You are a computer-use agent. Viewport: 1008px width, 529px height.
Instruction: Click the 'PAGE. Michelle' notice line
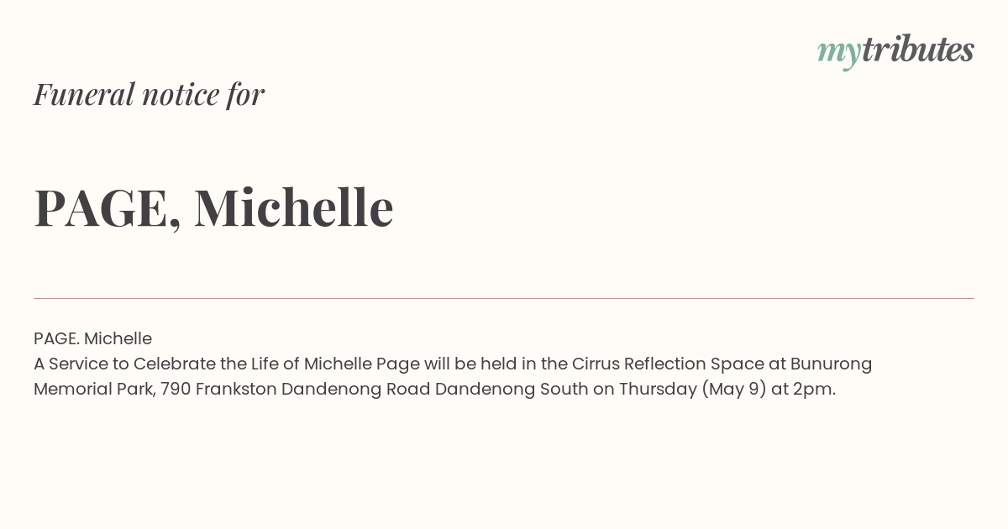[x=92, y=339]
